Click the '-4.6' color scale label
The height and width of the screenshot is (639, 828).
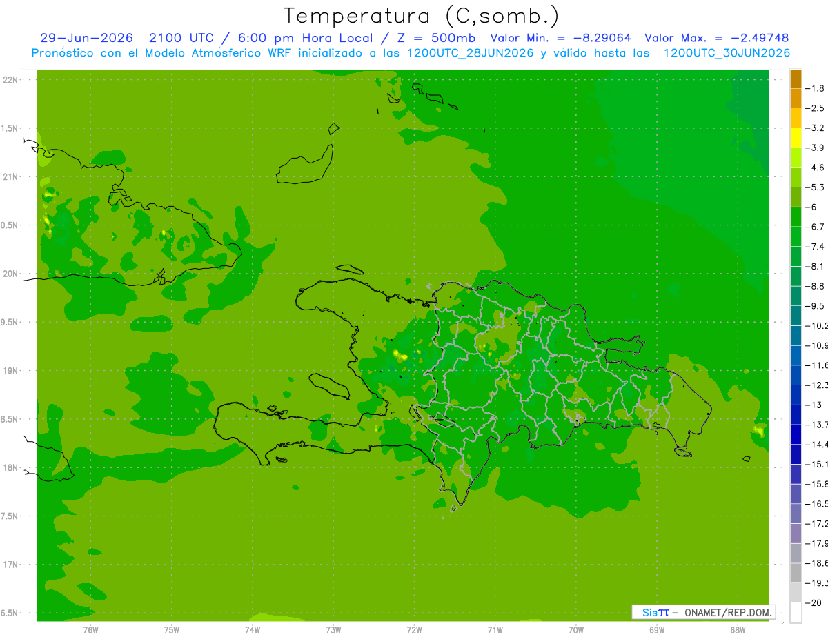[x=816, y=168]
